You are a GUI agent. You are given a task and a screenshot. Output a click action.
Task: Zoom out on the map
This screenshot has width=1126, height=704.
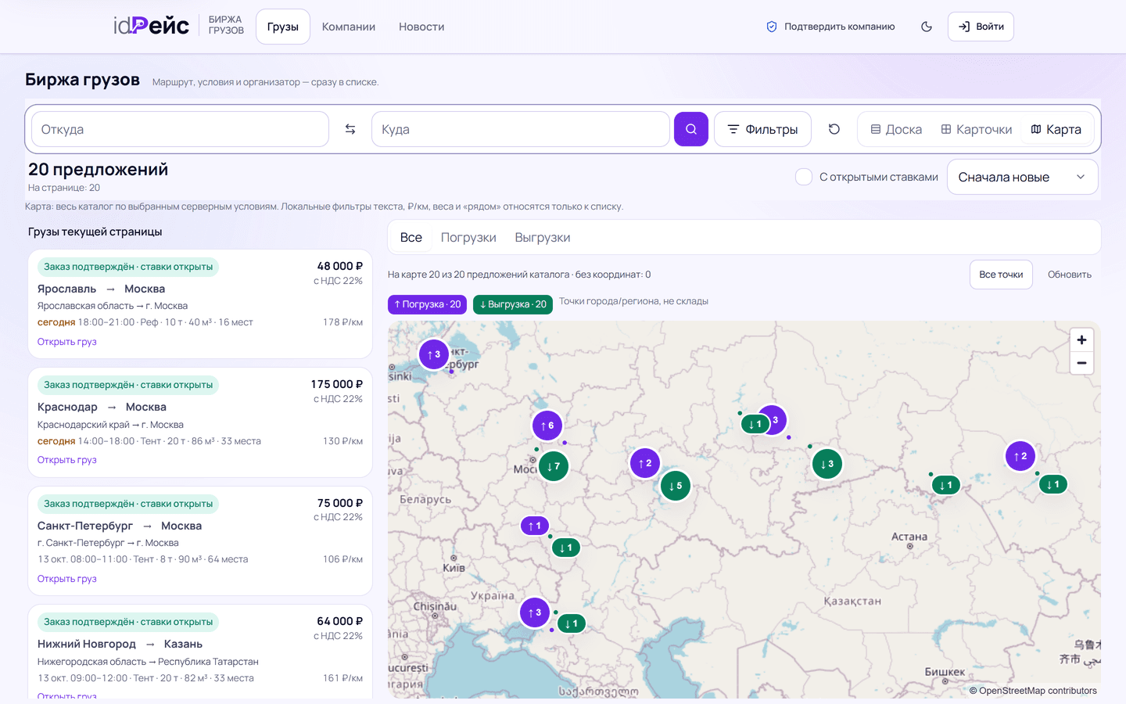[x=1081, y=363]
